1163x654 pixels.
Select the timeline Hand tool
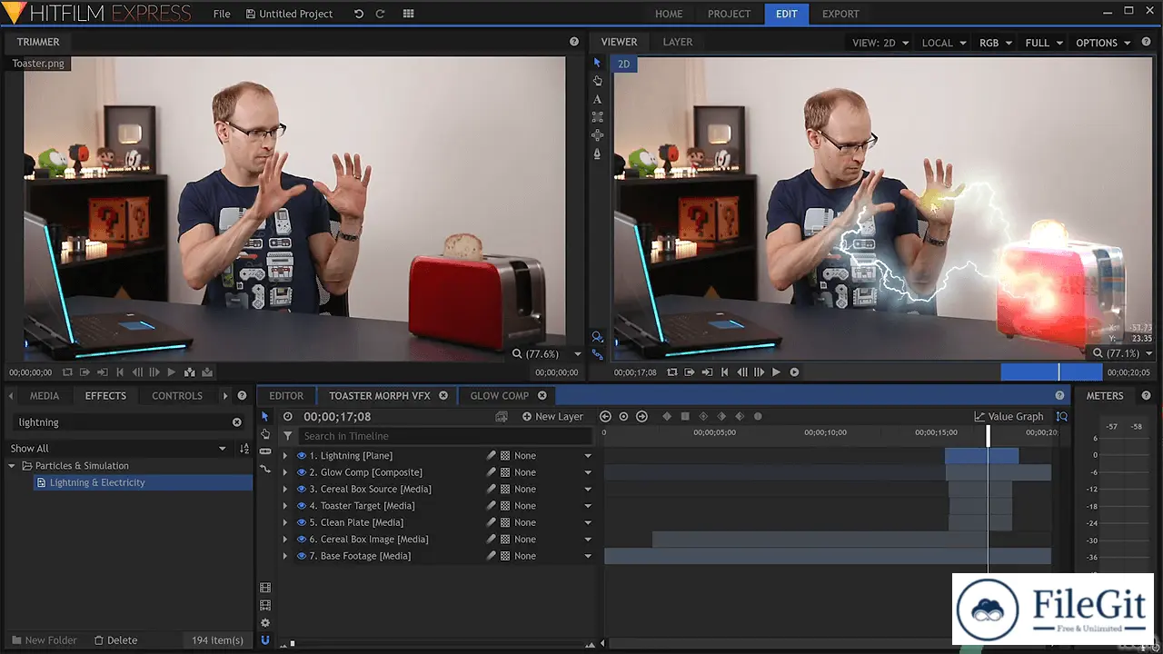pos(265,434)
